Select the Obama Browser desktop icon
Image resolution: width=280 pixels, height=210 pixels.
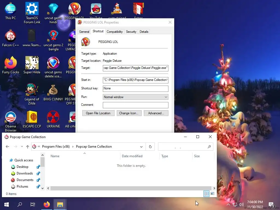10,121
